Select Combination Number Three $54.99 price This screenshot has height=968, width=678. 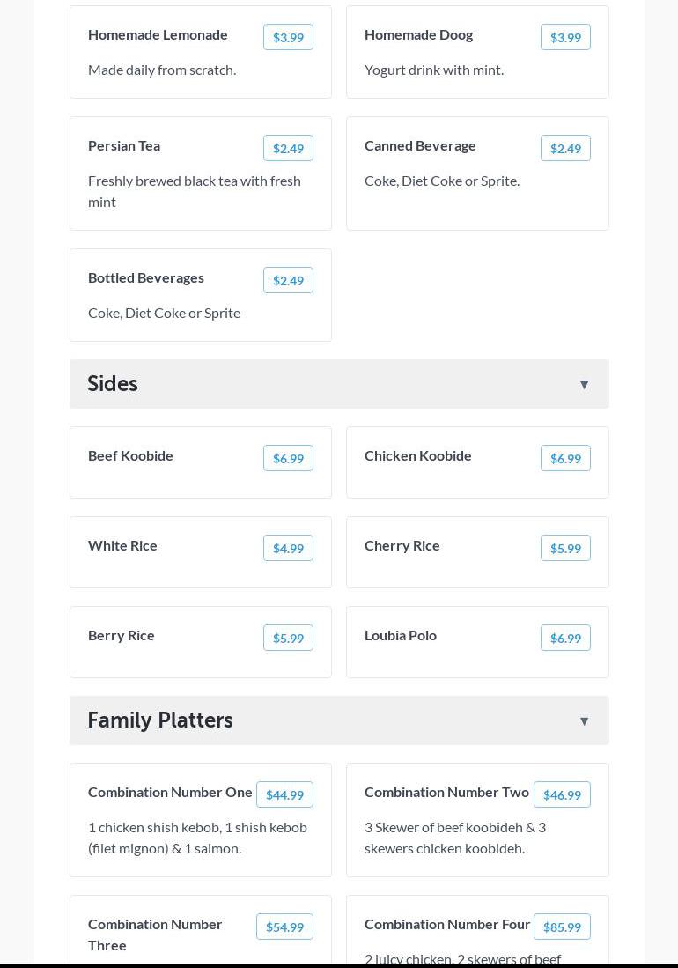284,927
